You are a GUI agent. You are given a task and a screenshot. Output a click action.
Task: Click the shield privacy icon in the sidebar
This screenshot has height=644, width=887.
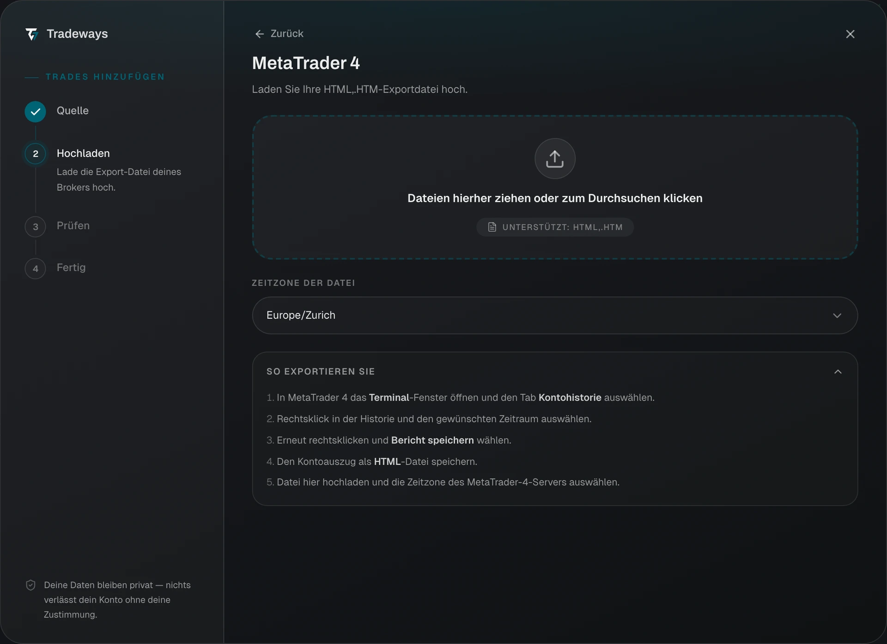tap(30, 585)
